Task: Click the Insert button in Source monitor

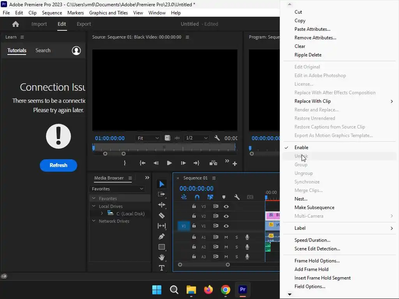Action: click(213, 163)
